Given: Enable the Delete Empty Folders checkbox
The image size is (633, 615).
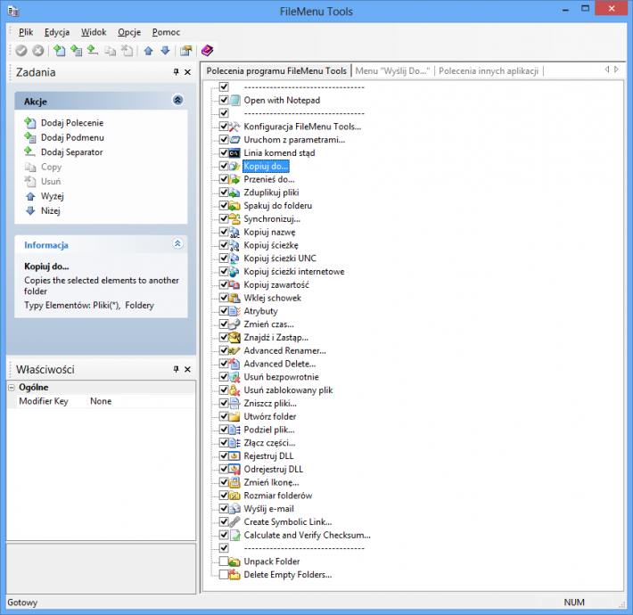Looking at the screenshot, I should coord(224,574).
